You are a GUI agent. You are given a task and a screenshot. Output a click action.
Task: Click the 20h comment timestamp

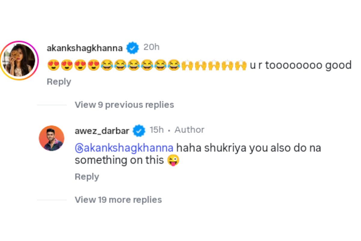tap(151, 47)
